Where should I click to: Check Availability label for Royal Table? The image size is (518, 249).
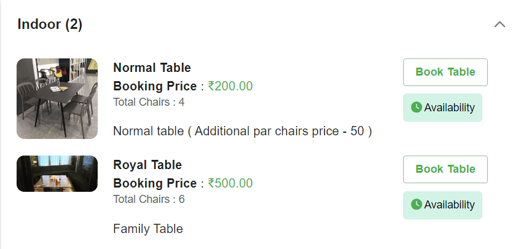pos(449,205)
